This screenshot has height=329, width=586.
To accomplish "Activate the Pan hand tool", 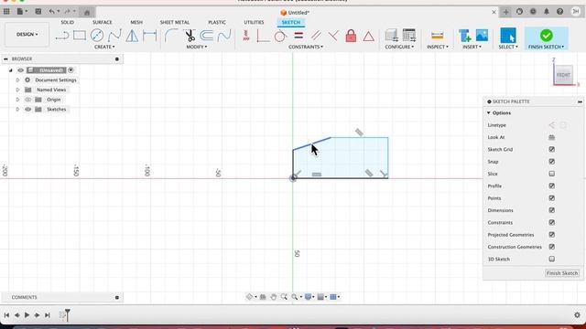I will [273, 297].
